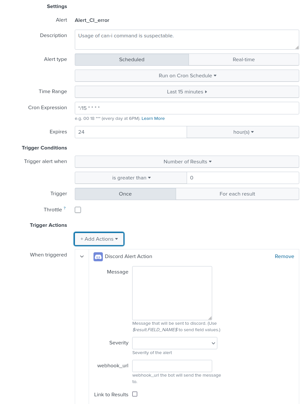Viewport: 305px width, 404px height.
Task: Open the Severity dropdown
Action: point(174,343)
